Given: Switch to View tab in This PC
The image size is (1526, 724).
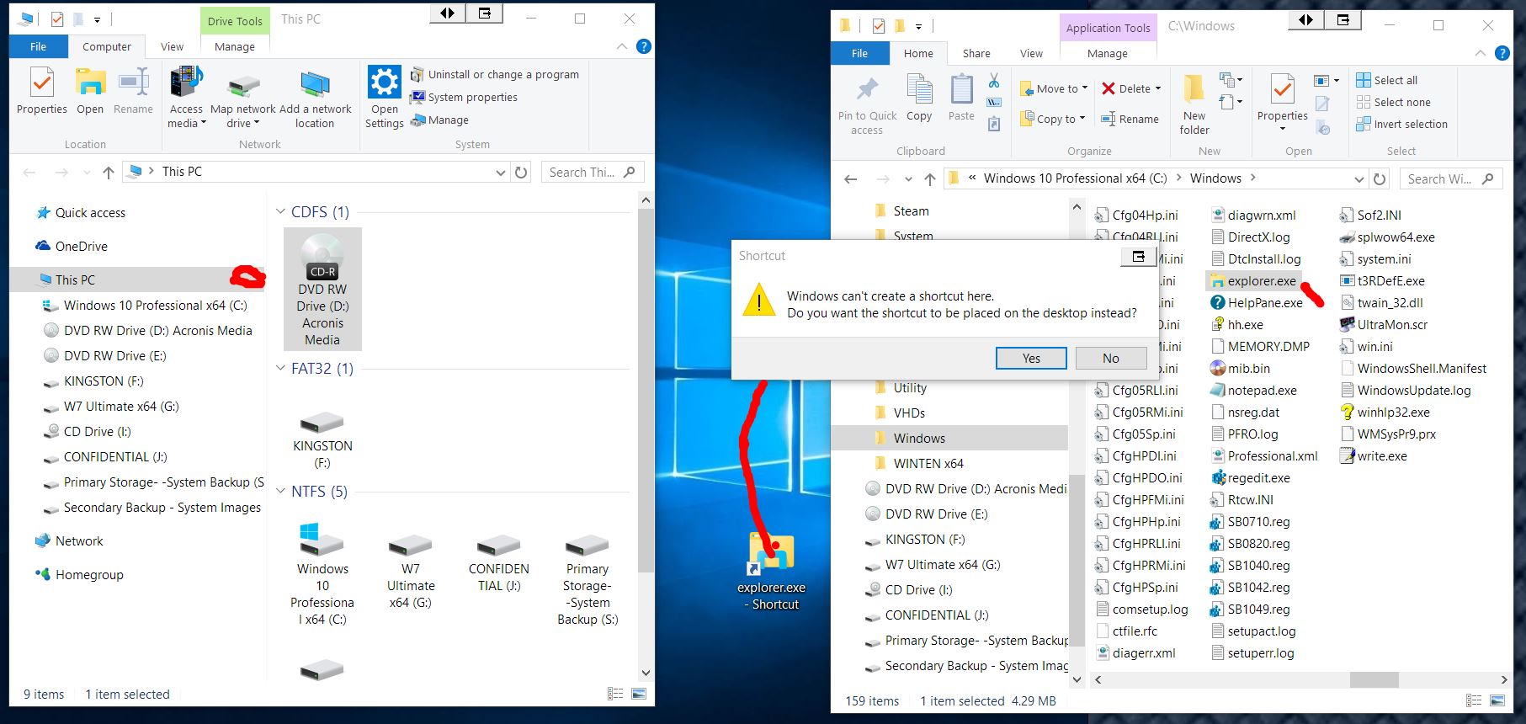Looking at the screenshot, I should [172, 46].
